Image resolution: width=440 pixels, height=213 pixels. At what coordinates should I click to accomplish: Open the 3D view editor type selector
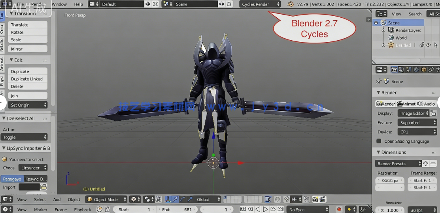7,199
